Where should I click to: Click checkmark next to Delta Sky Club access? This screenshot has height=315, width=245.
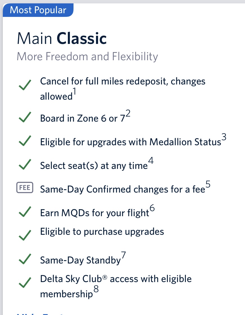pyautogui.click(x=25, y=282)
